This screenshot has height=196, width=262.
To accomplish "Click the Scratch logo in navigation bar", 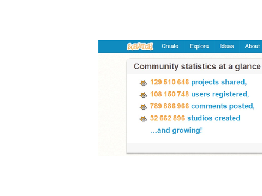I will [x=140, y=46].
